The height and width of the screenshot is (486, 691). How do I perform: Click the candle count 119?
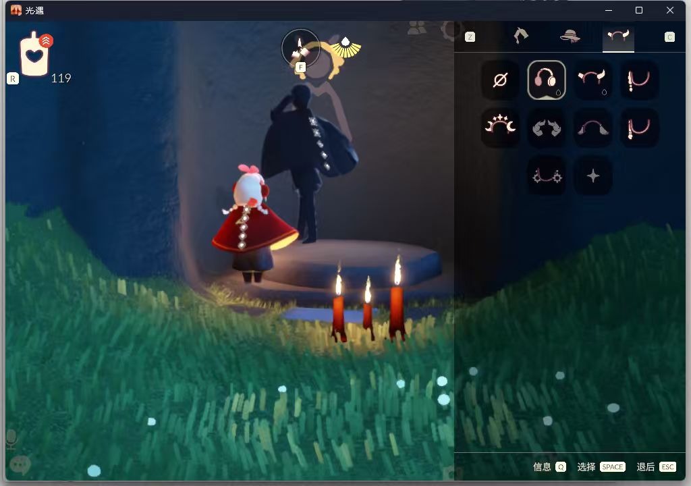click(61, 78)
